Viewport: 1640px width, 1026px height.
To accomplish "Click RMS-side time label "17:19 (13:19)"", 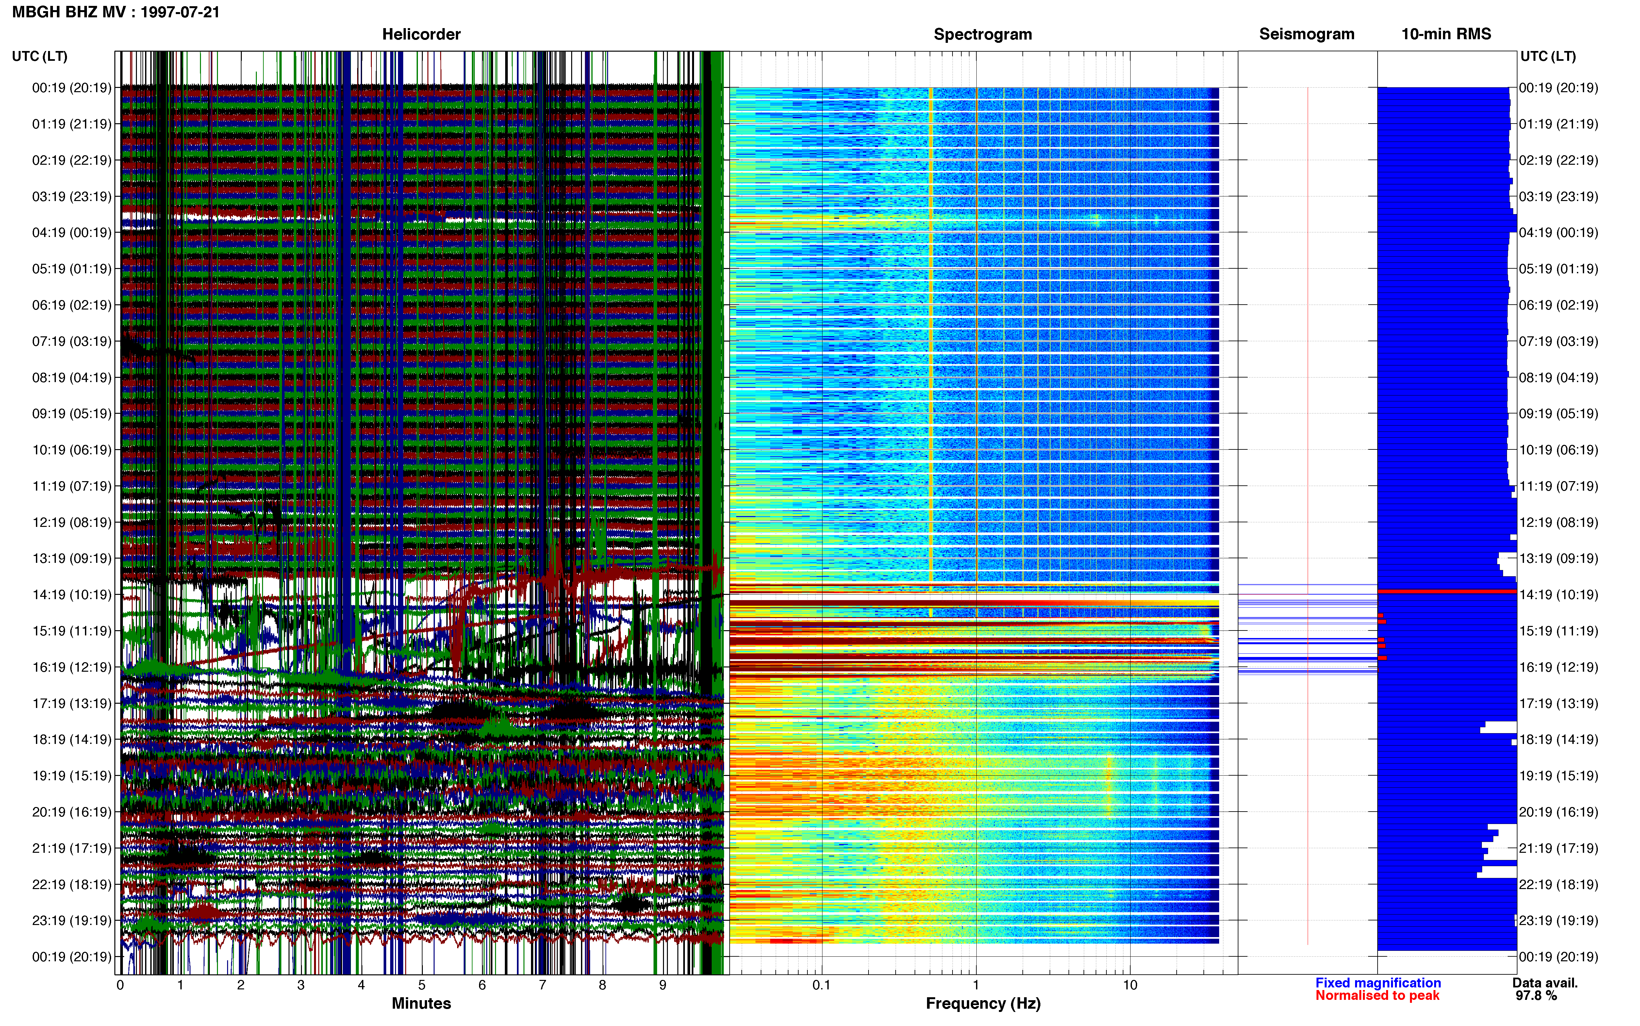I will tap(1559, 704).
